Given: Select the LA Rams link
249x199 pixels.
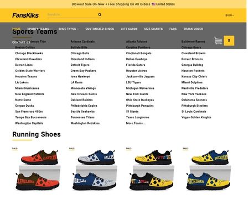Looking at the screenshot, I should pos(76,82).
